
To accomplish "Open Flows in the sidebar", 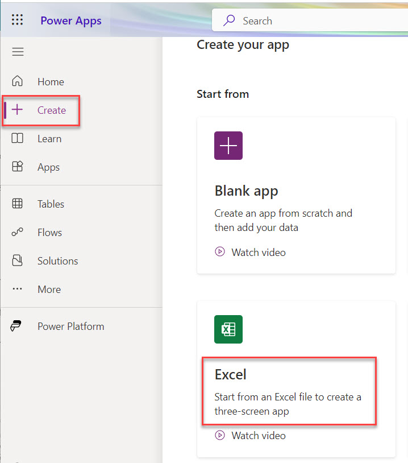I will click(x=49, y=233).
